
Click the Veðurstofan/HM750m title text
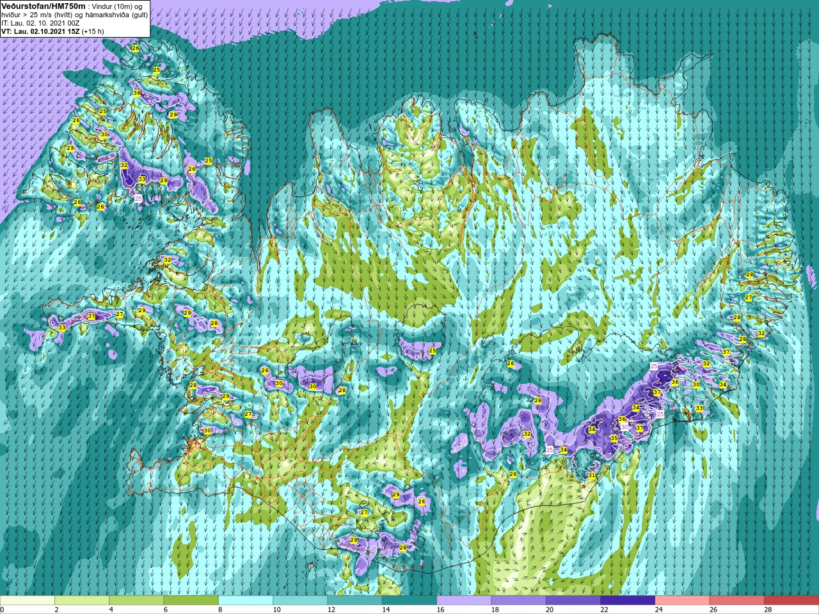tap(44, 6)
